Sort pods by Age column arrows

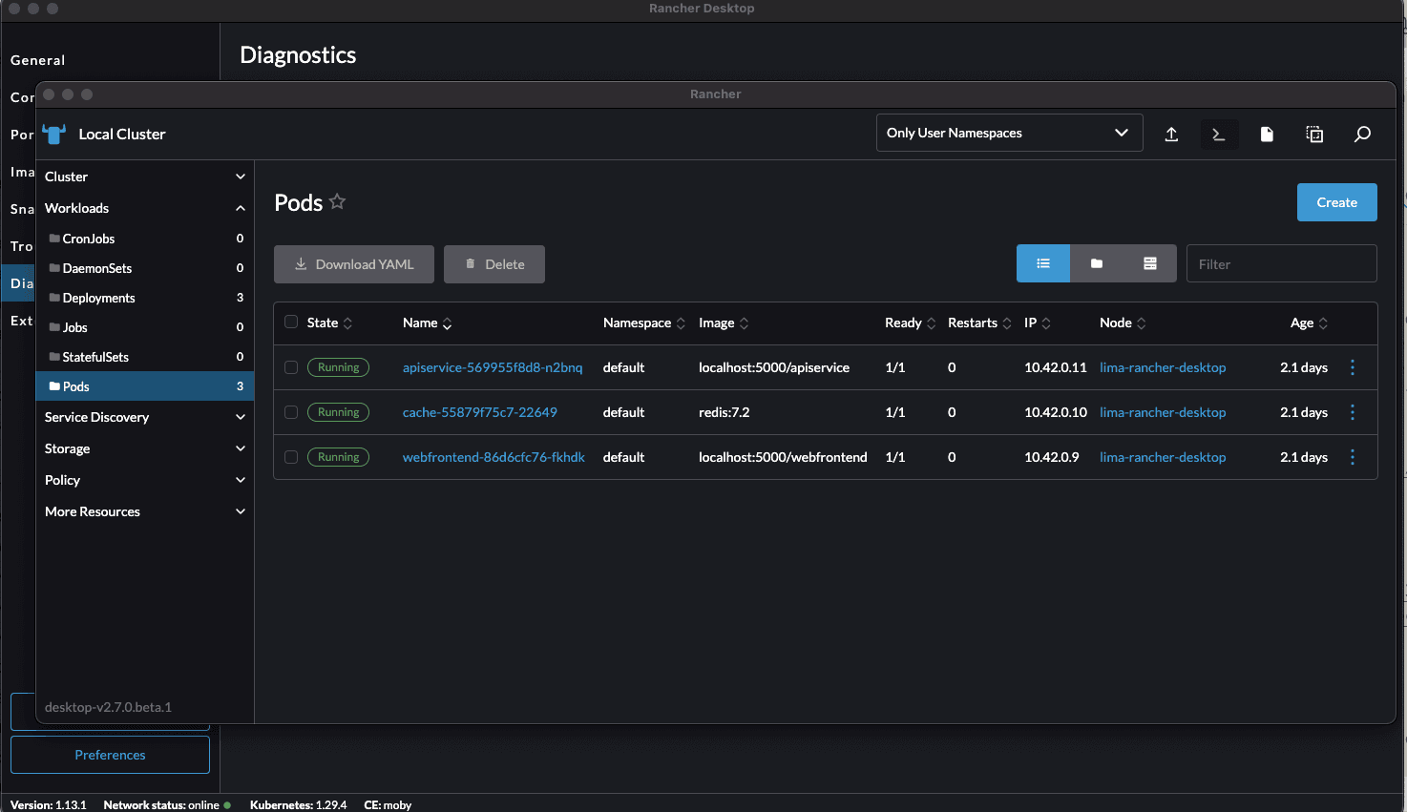[x=1323, y=323]
